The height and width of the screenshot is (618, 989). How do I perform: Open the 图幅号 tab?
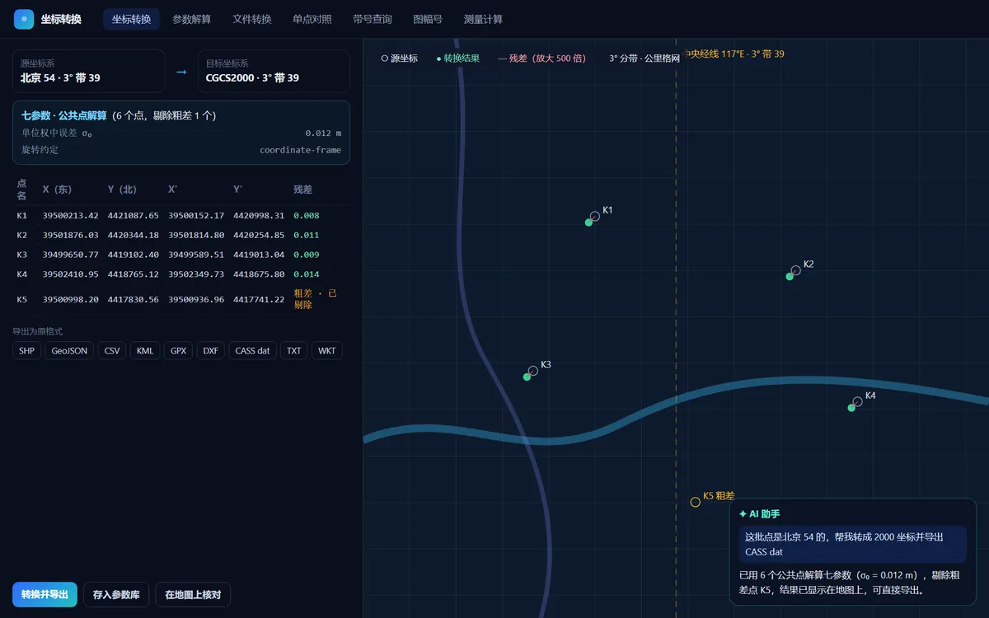428,19
